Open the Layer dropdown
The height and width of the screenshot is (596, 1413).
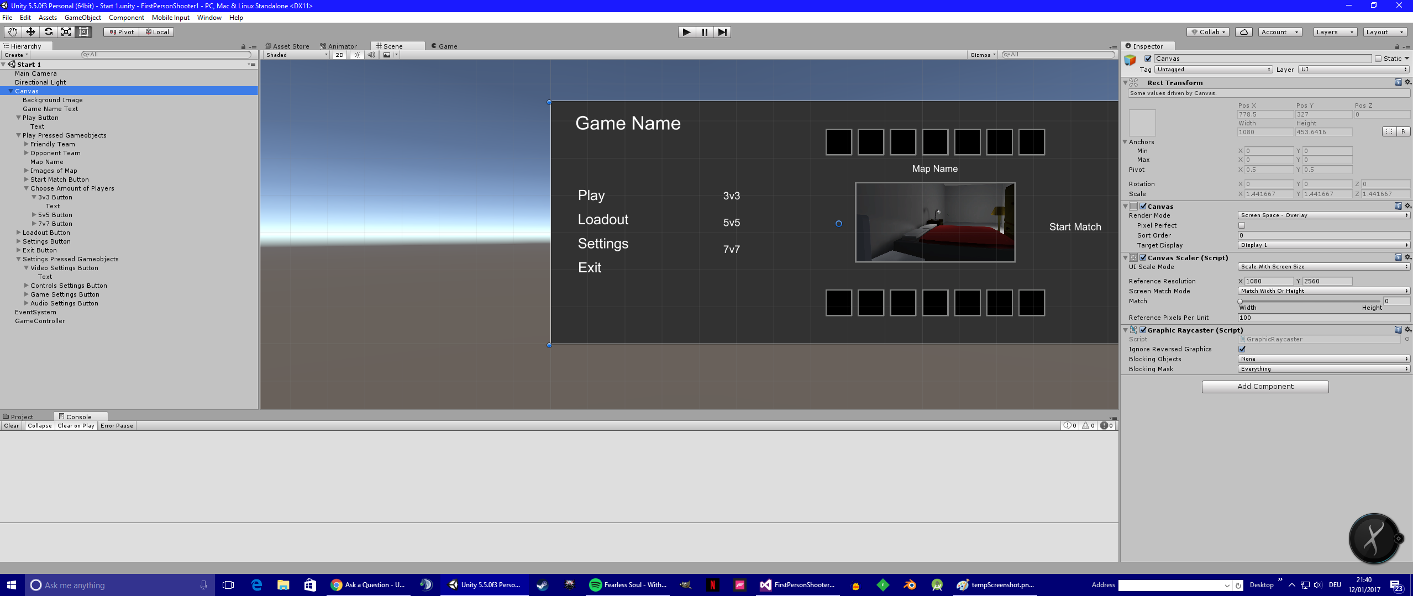tap(1354, 70)
